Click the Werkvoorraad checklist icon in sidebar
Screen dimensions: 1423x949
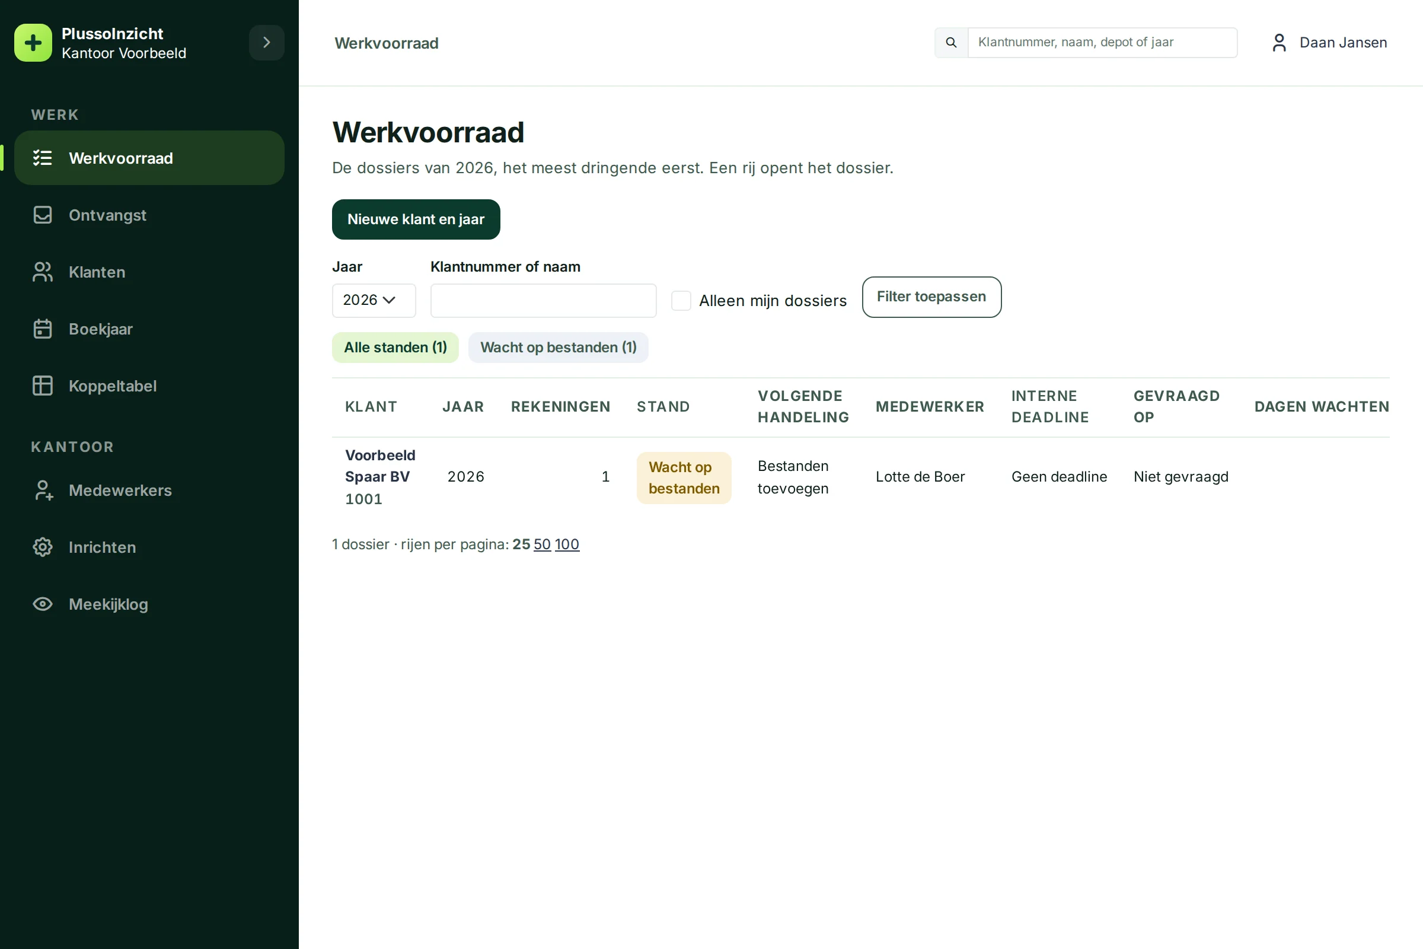point(42,158)
